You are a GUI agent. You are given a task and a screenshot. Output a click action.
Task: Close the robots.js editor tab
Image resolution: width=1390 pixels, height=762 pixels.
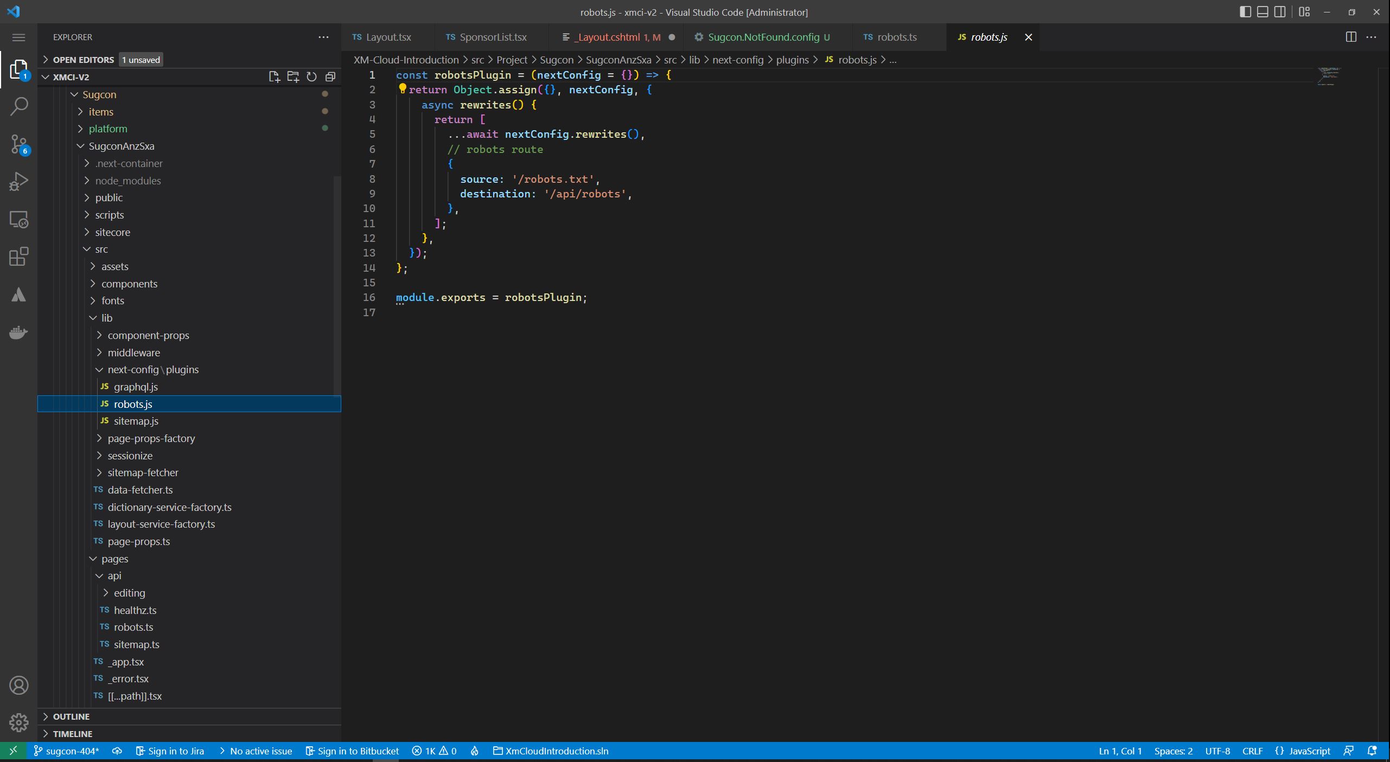tap(1028, 37)
